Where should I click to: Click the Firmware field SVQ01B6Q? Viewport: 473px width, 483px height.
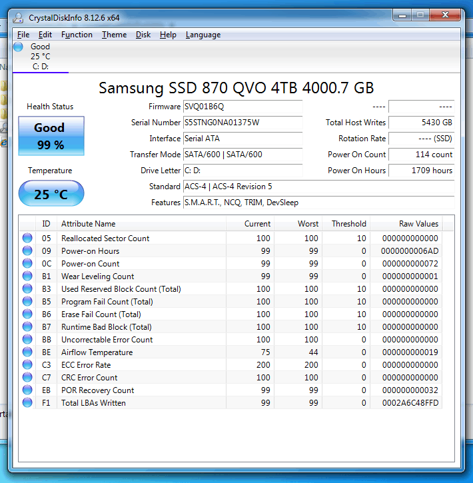pos(242,107)
